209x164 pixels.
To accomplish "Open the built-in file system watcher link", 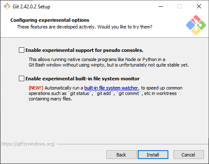I will coord(111,88).
